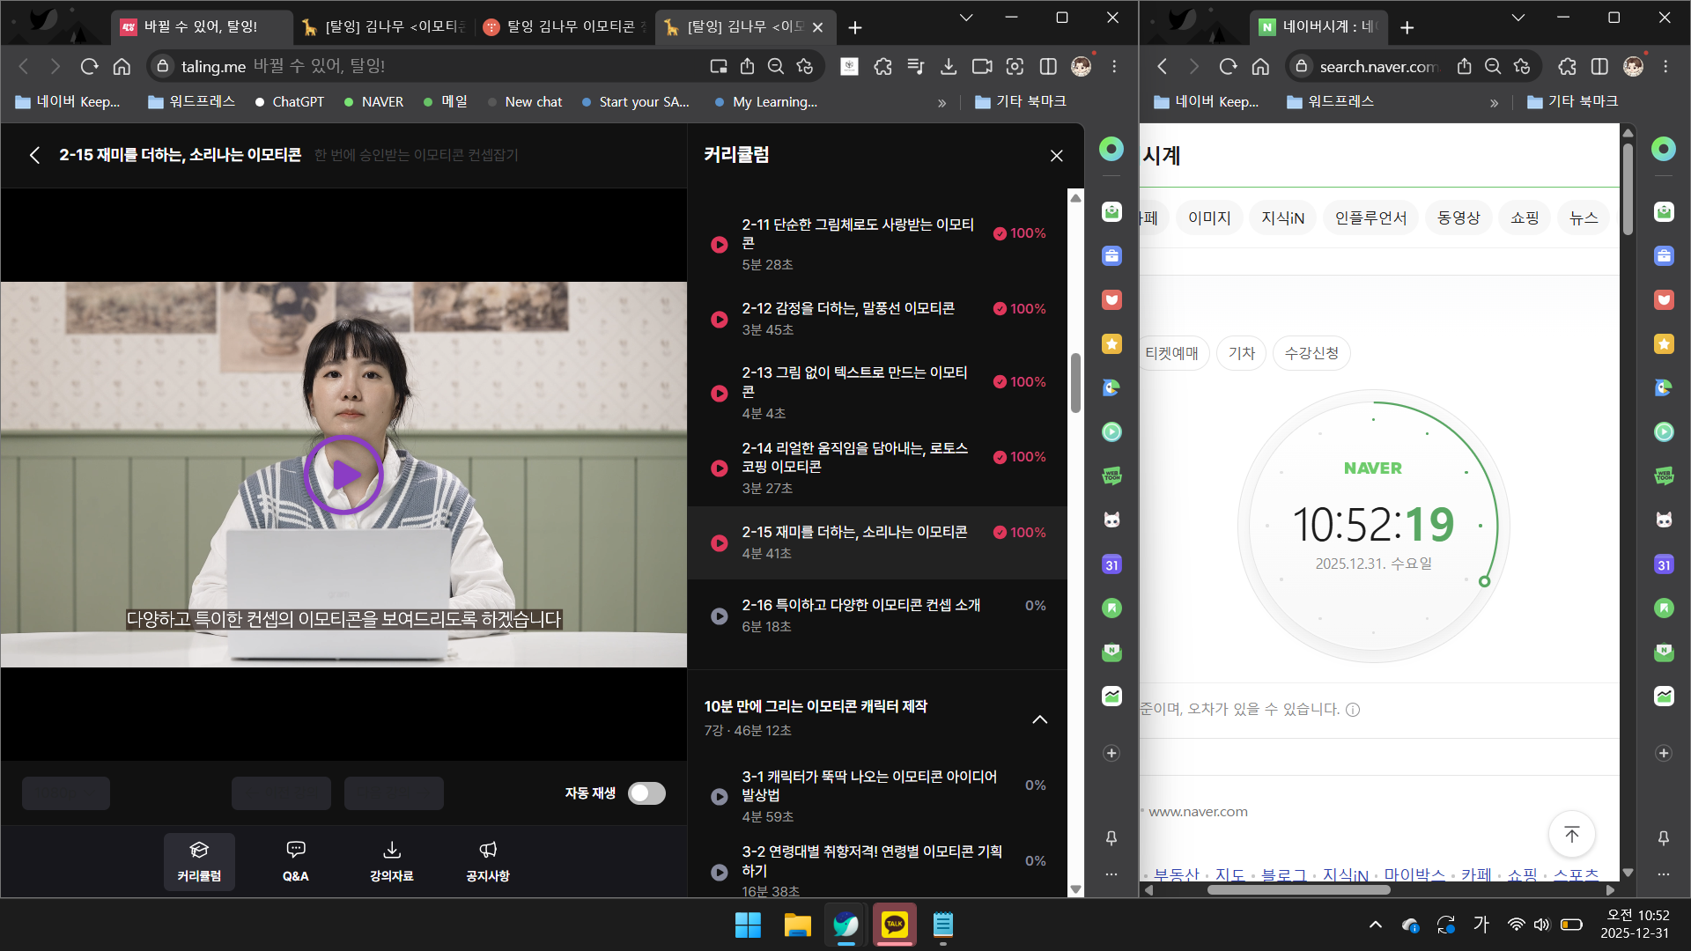This screenshot has height=951, width=1691.
Task: Close the 커리큘럼 panel
Action: [x=1056, y=156]
